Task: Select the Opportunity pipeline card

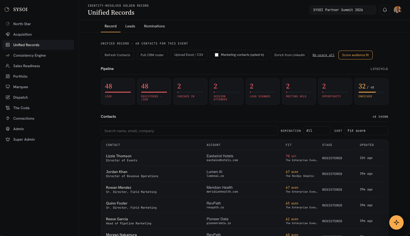Action: click(335, 91)
